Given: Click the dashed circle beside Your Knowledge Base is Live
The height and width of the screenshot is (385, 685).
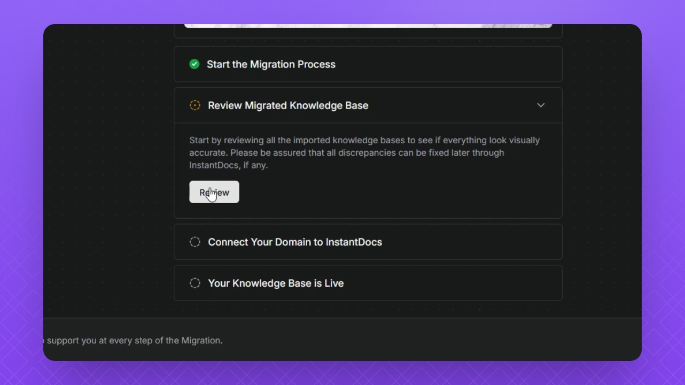Looking at the screenshot, I should click(195, 283).
